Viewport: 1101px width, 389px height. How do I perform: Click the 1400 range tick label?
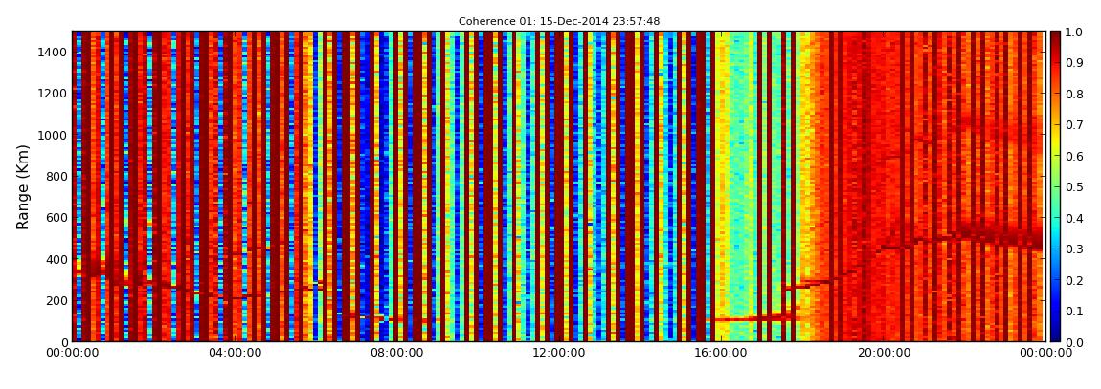point(54,52)
